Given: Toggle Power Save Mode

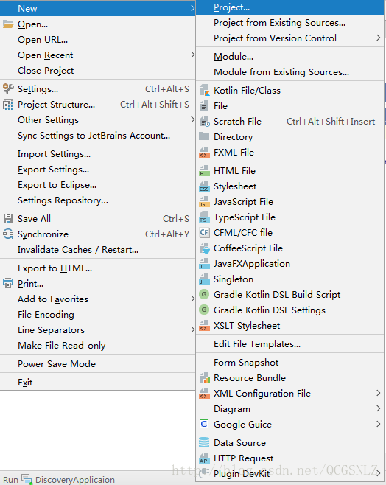Looking at the screenshot, I should tap(98, 364).
